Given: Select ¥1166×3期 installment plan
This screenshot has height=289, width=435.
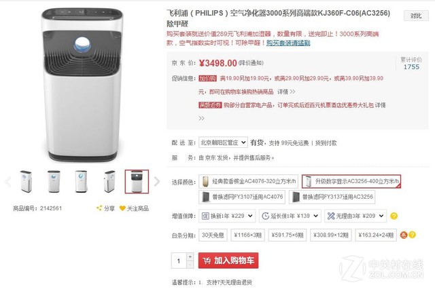Looking at the screenshot, I should click(247, 235).
